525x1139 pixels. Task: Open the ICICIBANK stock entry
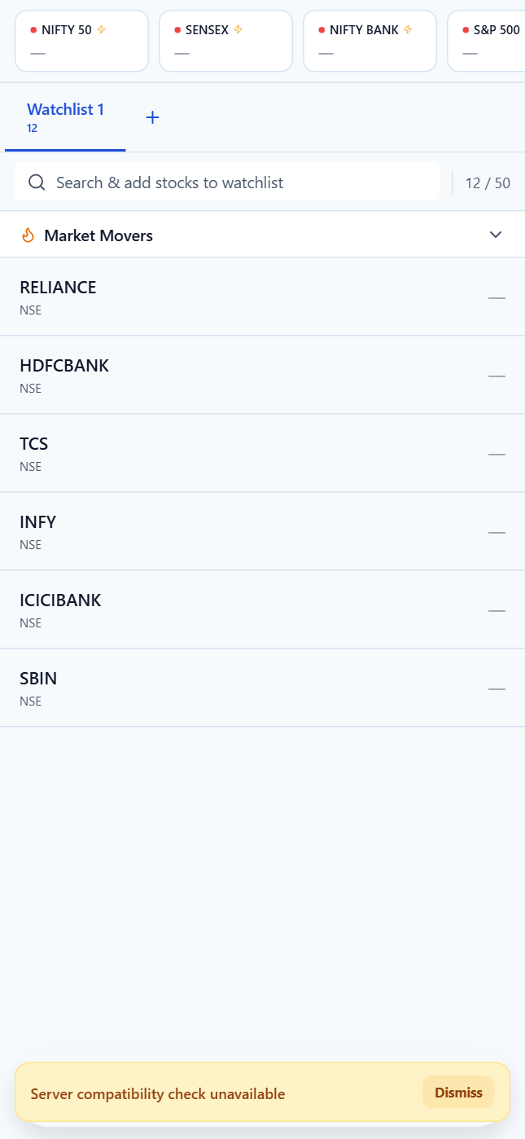point(262,609)
